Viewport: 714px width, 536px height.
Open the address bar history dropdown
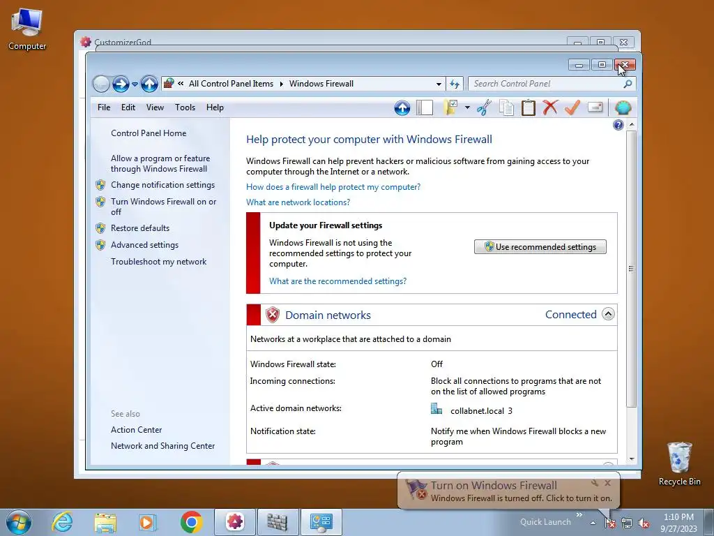(439, 84)
